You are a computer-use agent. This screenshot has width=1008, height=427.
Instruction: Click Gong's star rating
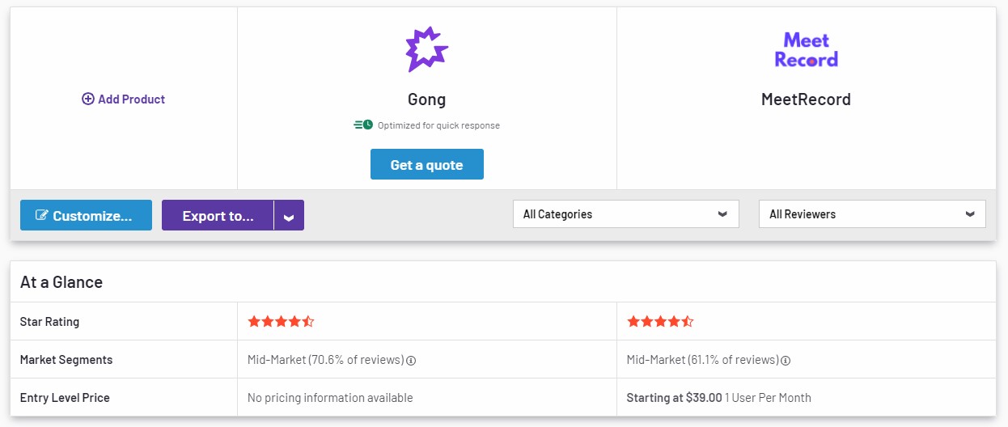point(281,322)
